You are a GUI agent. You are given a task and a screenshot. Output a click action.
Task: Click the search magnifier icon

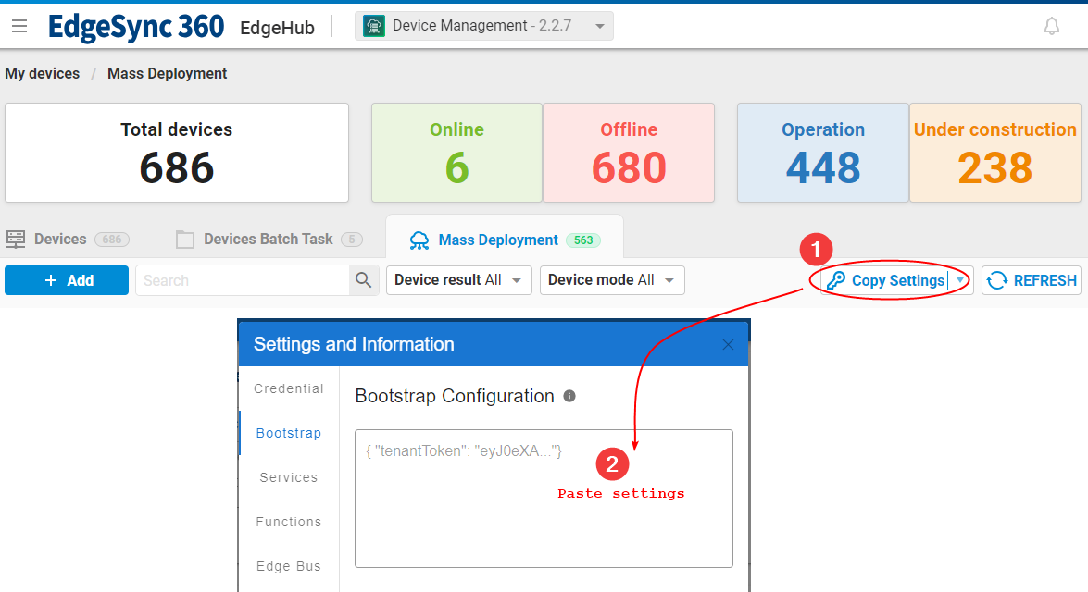pos(363,279)
